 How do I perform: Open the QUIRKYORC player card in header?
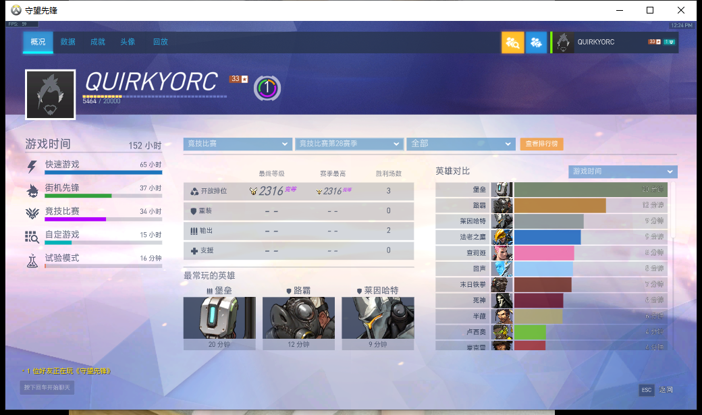coord(614,43)
